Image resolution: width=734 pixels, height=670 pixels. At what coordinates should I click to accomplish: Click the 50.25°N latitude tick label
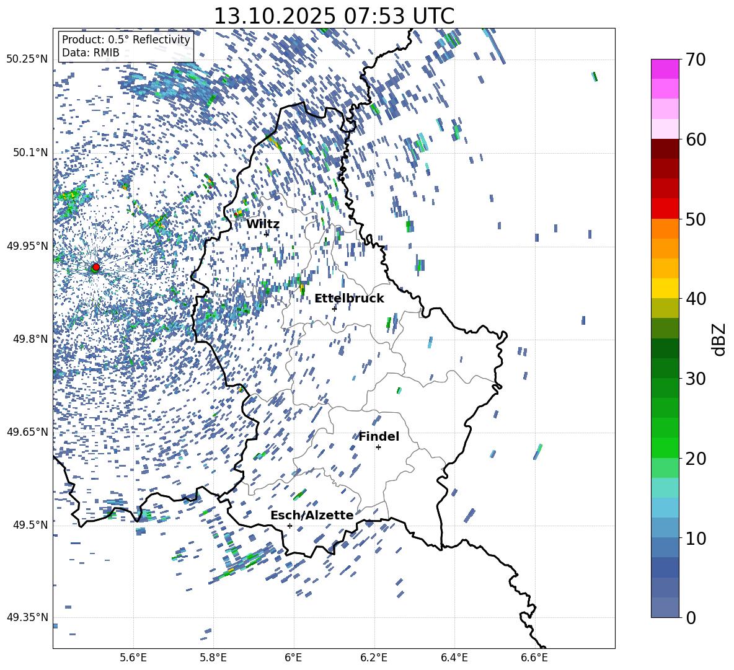27,60
